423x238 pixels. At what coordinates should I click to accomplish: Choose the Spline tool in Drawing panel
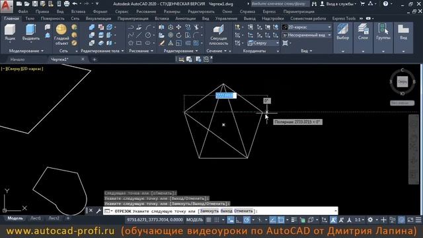[x=131, y=35]
